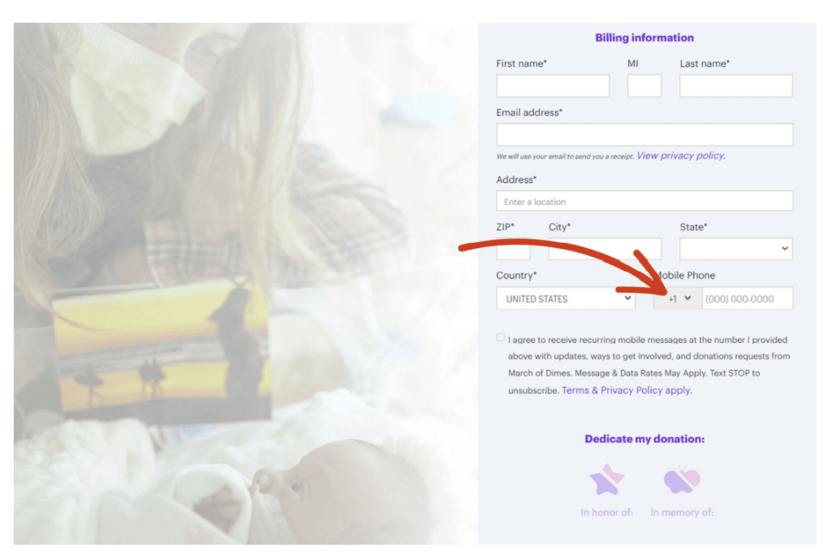
Task: Click the Billing information heading
Action: point(644,37)
